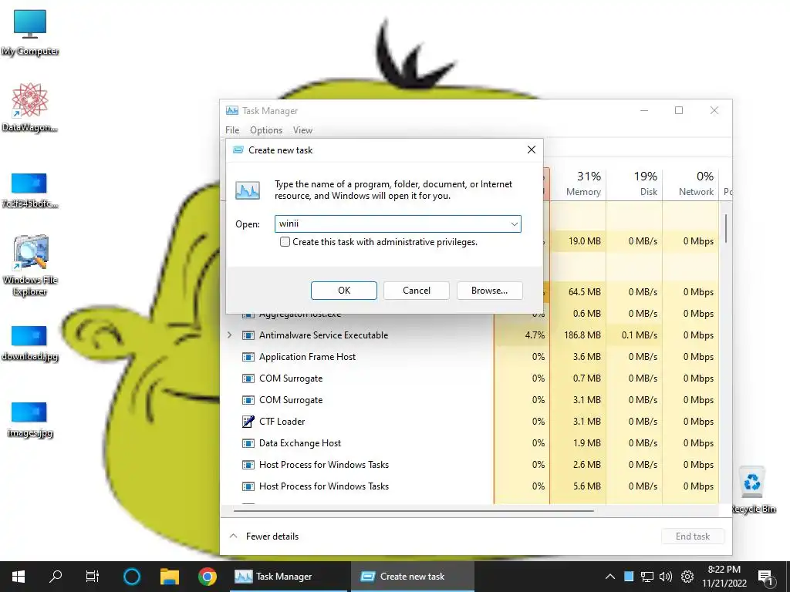Select the COM Surrogate process using 3.1 MB
The height and width of the screenshot is (592, 790).
(x=471, y=400)
